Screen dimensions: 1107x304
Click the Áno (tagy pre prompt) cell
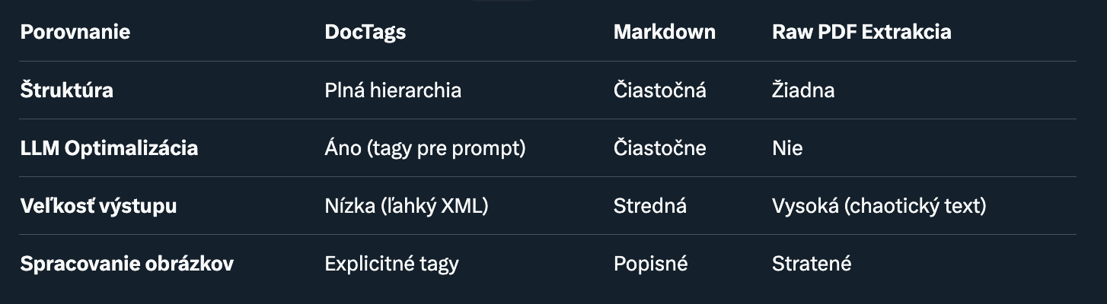click(x=425, y=147)
